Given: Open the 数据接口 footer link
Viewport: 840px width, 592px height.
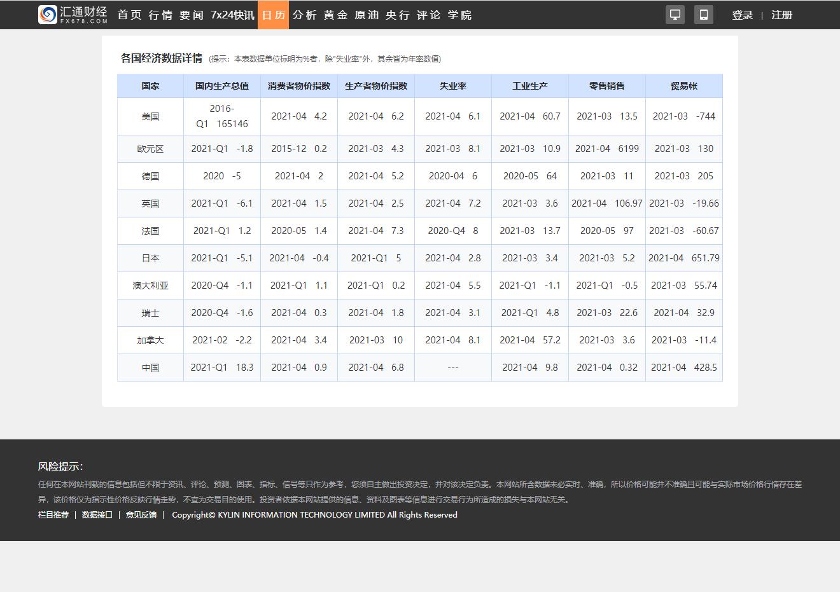Looking at the screenshot, I should point(97,515).
